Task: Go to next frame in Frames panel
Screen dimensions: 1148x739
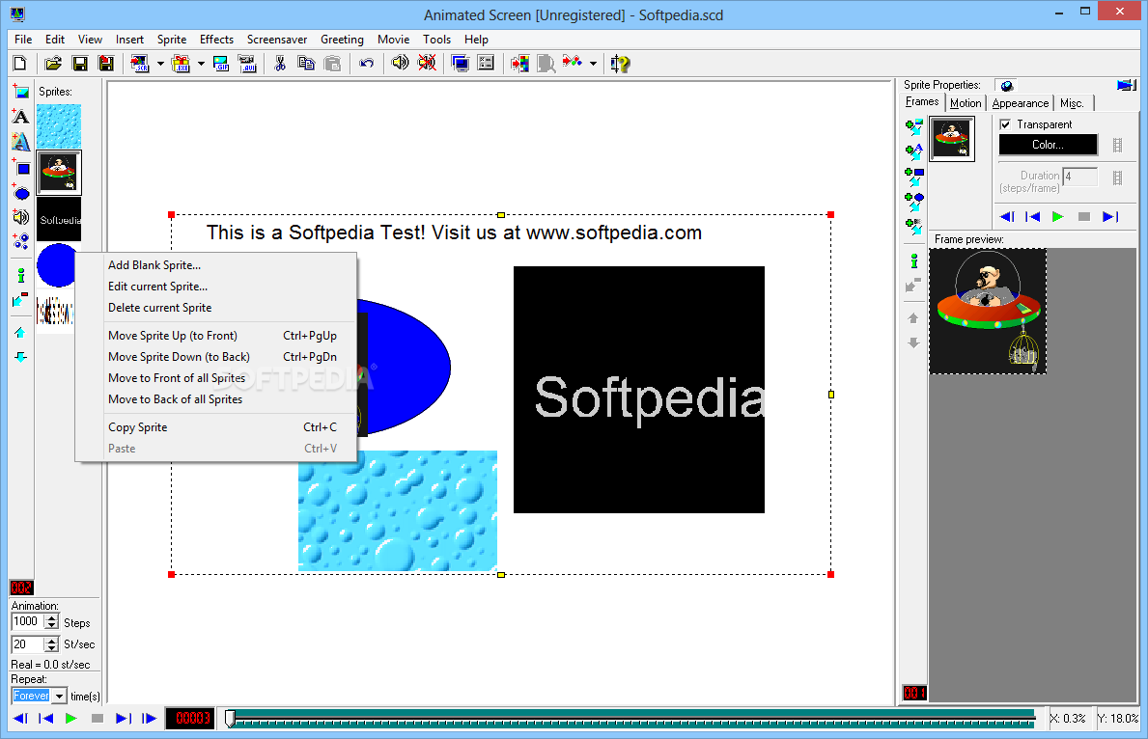Action: 1110,216
